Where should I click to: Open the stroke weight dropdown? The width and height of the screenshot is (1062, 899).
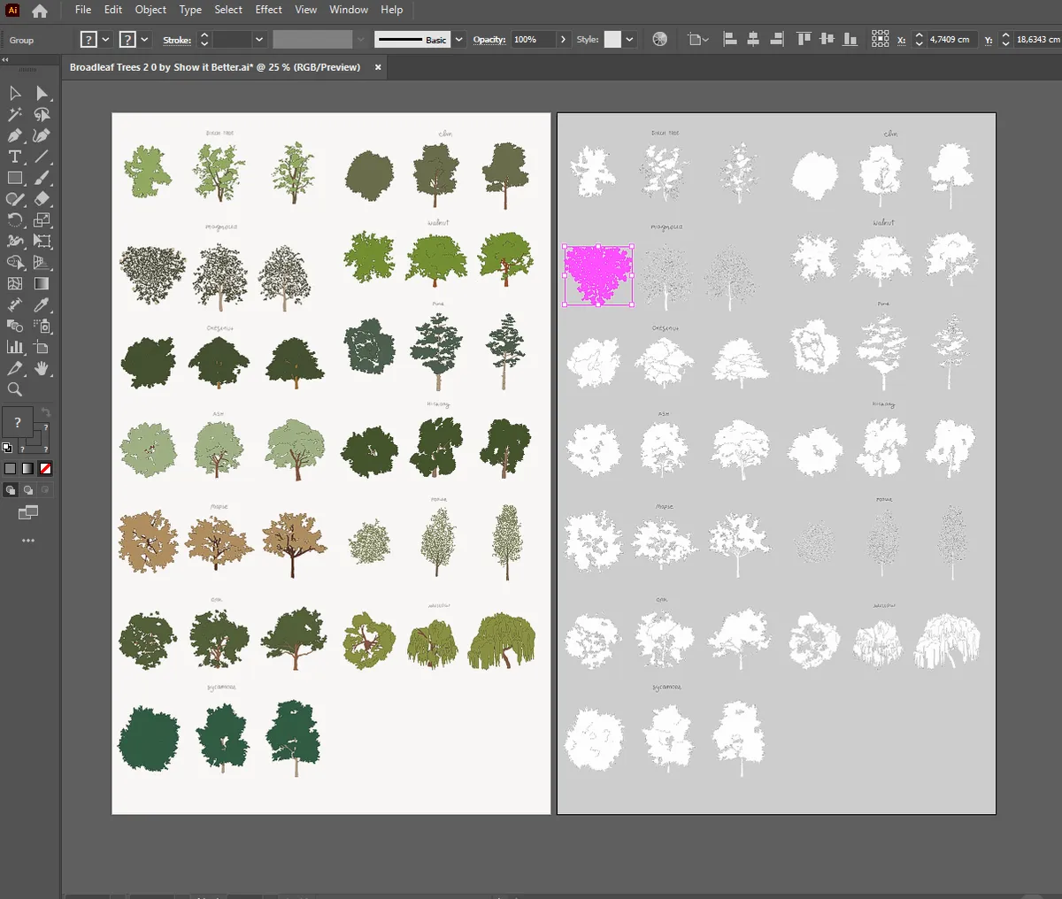[259, 40]
